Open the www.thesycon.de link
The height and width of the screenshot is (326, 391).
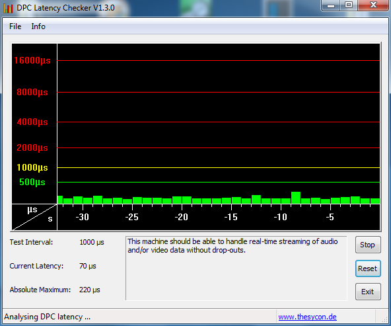pyautogui.click(x=308, y=317)
